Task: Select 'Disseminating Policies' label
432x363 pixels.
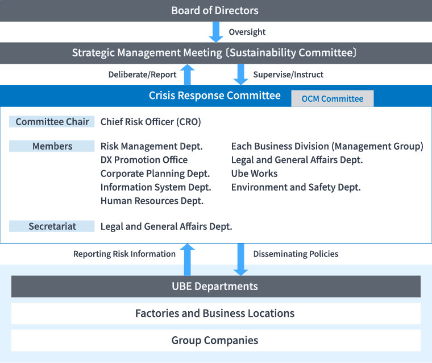Action: tap(296, 254)
